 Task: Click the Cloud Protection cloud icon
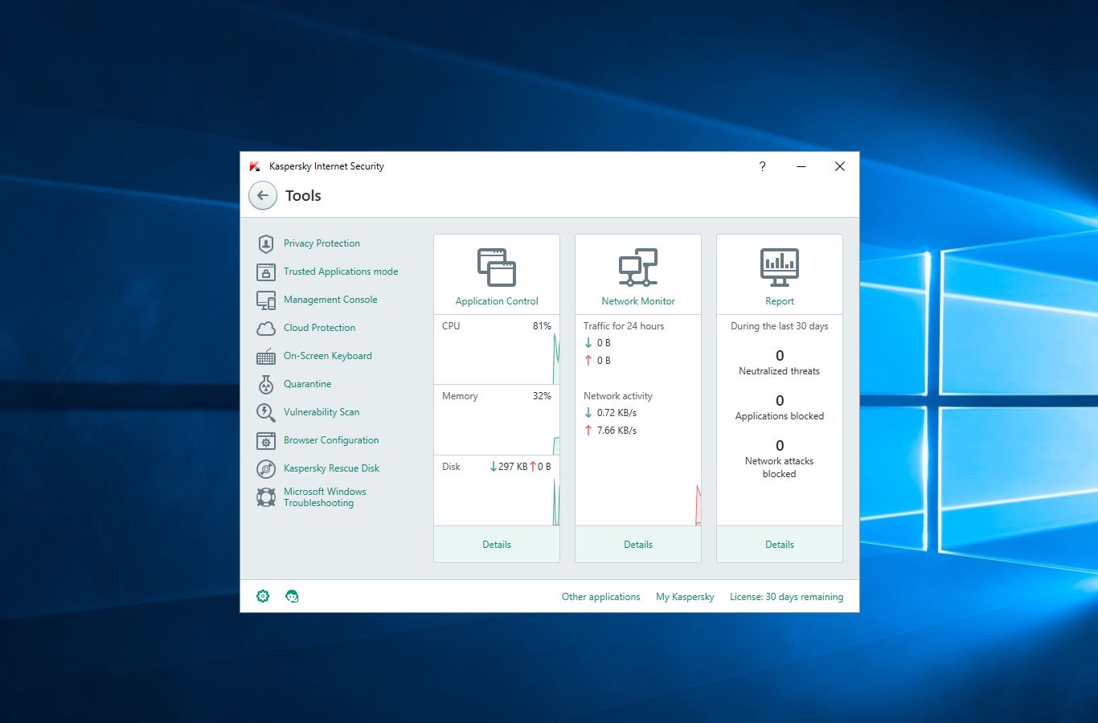pyautogui.click(x=266, y=329)
